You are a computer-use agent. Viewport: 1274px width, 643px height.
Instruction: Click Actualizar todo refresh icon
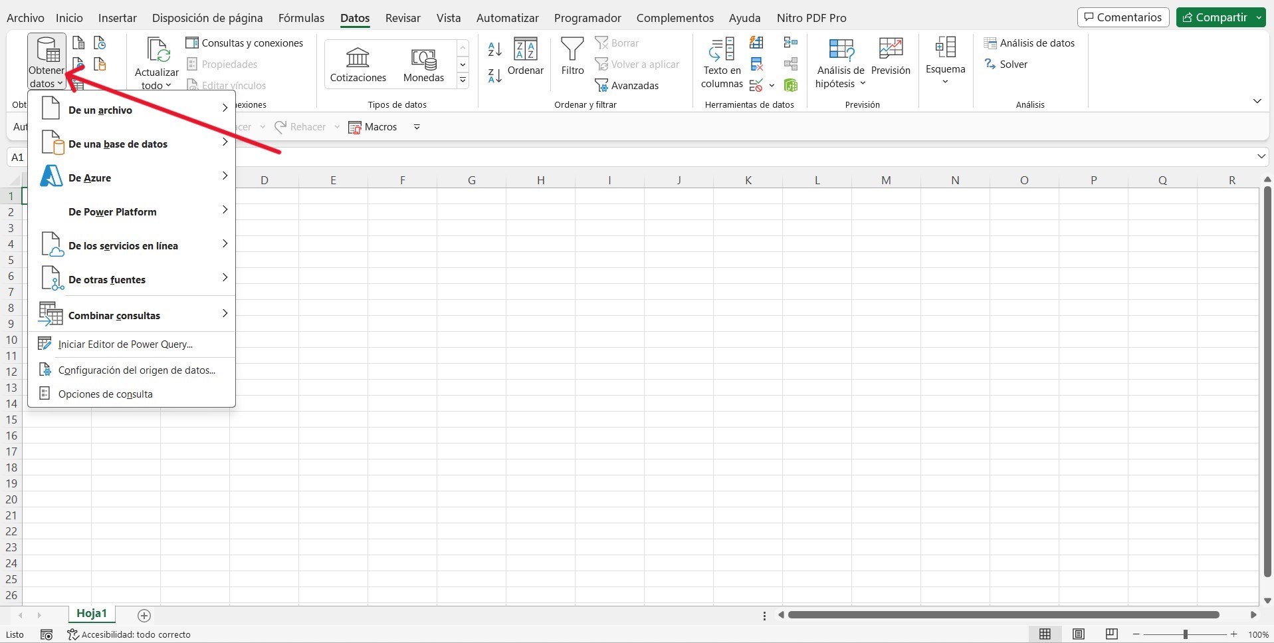click(x=158, y=50)
